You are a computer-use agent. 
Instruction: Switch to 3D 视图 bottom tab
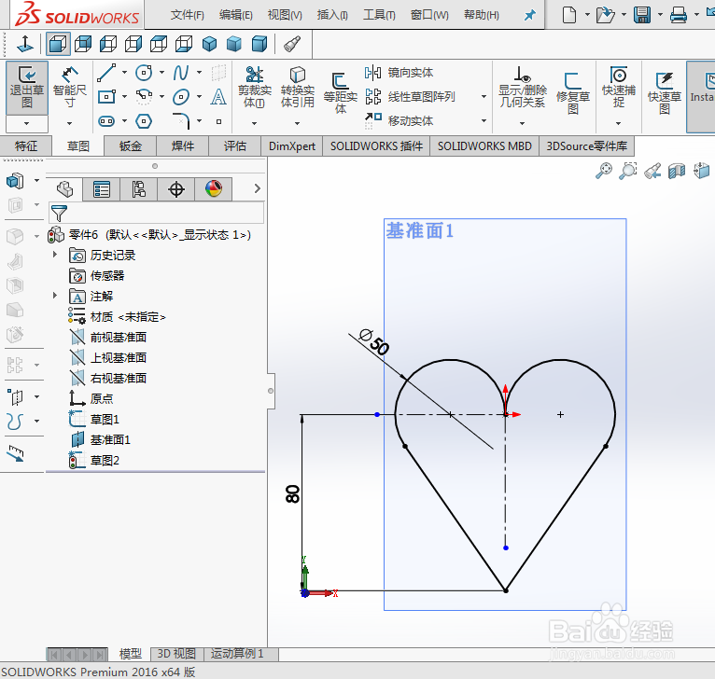click(176, 654)
